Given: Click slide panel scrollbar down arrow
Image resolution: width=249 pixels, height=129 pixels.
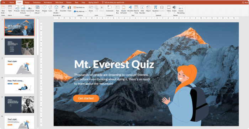Looking at the screenshot, I should tap(38, 128).
